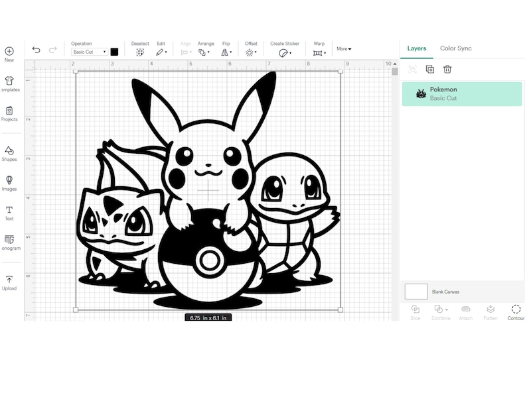Click the Blank Canvas color swatch
The height and width of the screenshot is (395, 527).
point(416,292)
